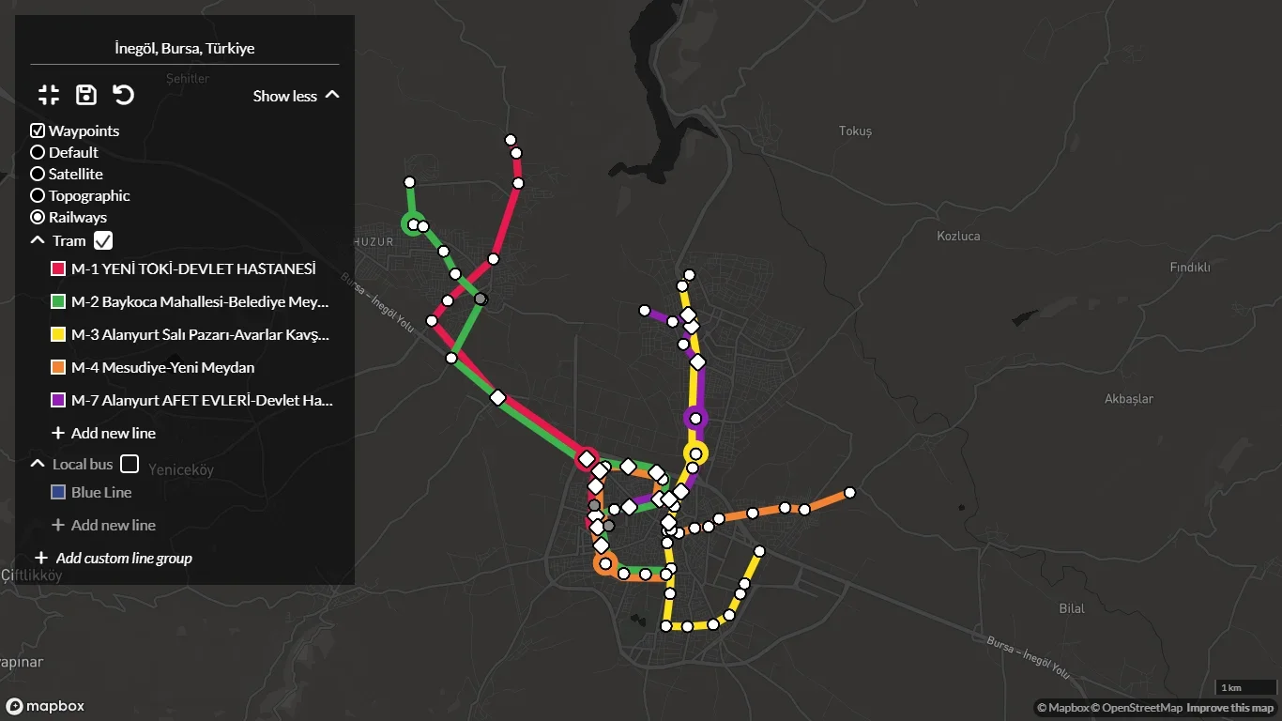Click the collapse fullscreen arrows icon

(49, 94)
